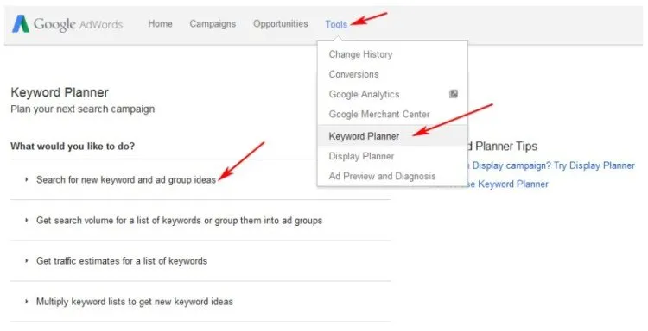Open the Campaigns tab

pyautogui.click(x=213, y=24)
